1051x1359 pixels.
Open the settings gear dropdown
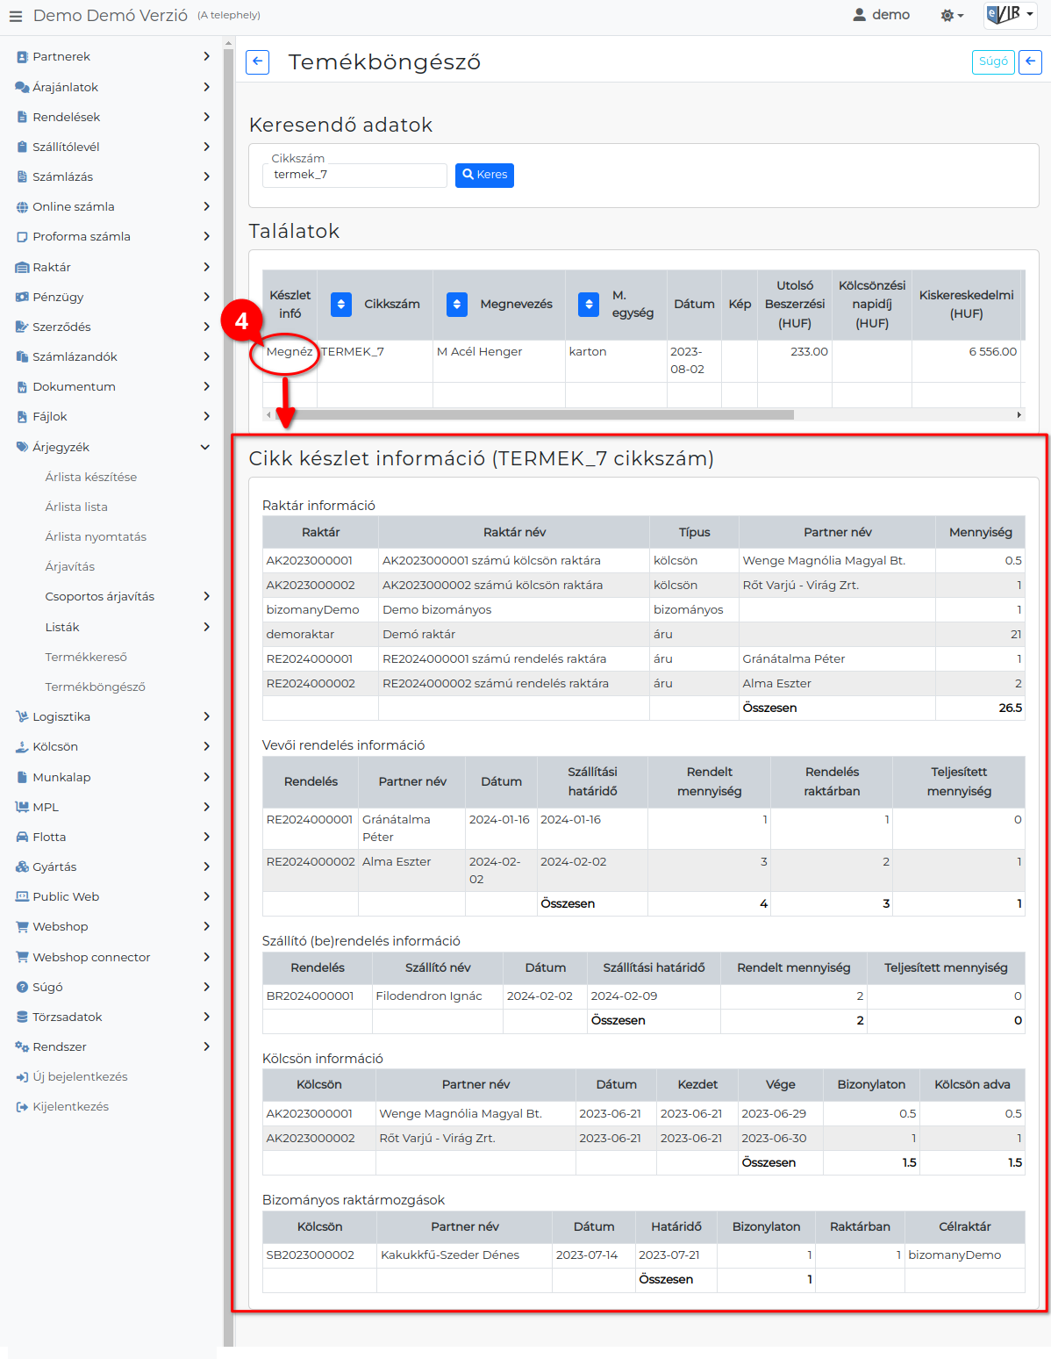951,16
